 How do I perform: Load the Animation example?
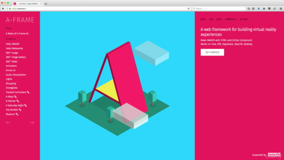(11, 66)
